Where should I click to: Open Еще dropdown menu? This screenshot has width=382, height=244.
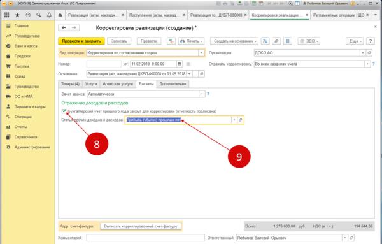pyautogui.click(x=355, y=41)
